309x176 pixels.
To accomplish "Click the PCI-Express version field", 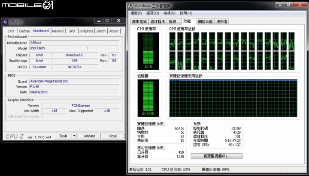I will (x=81, y=106).
